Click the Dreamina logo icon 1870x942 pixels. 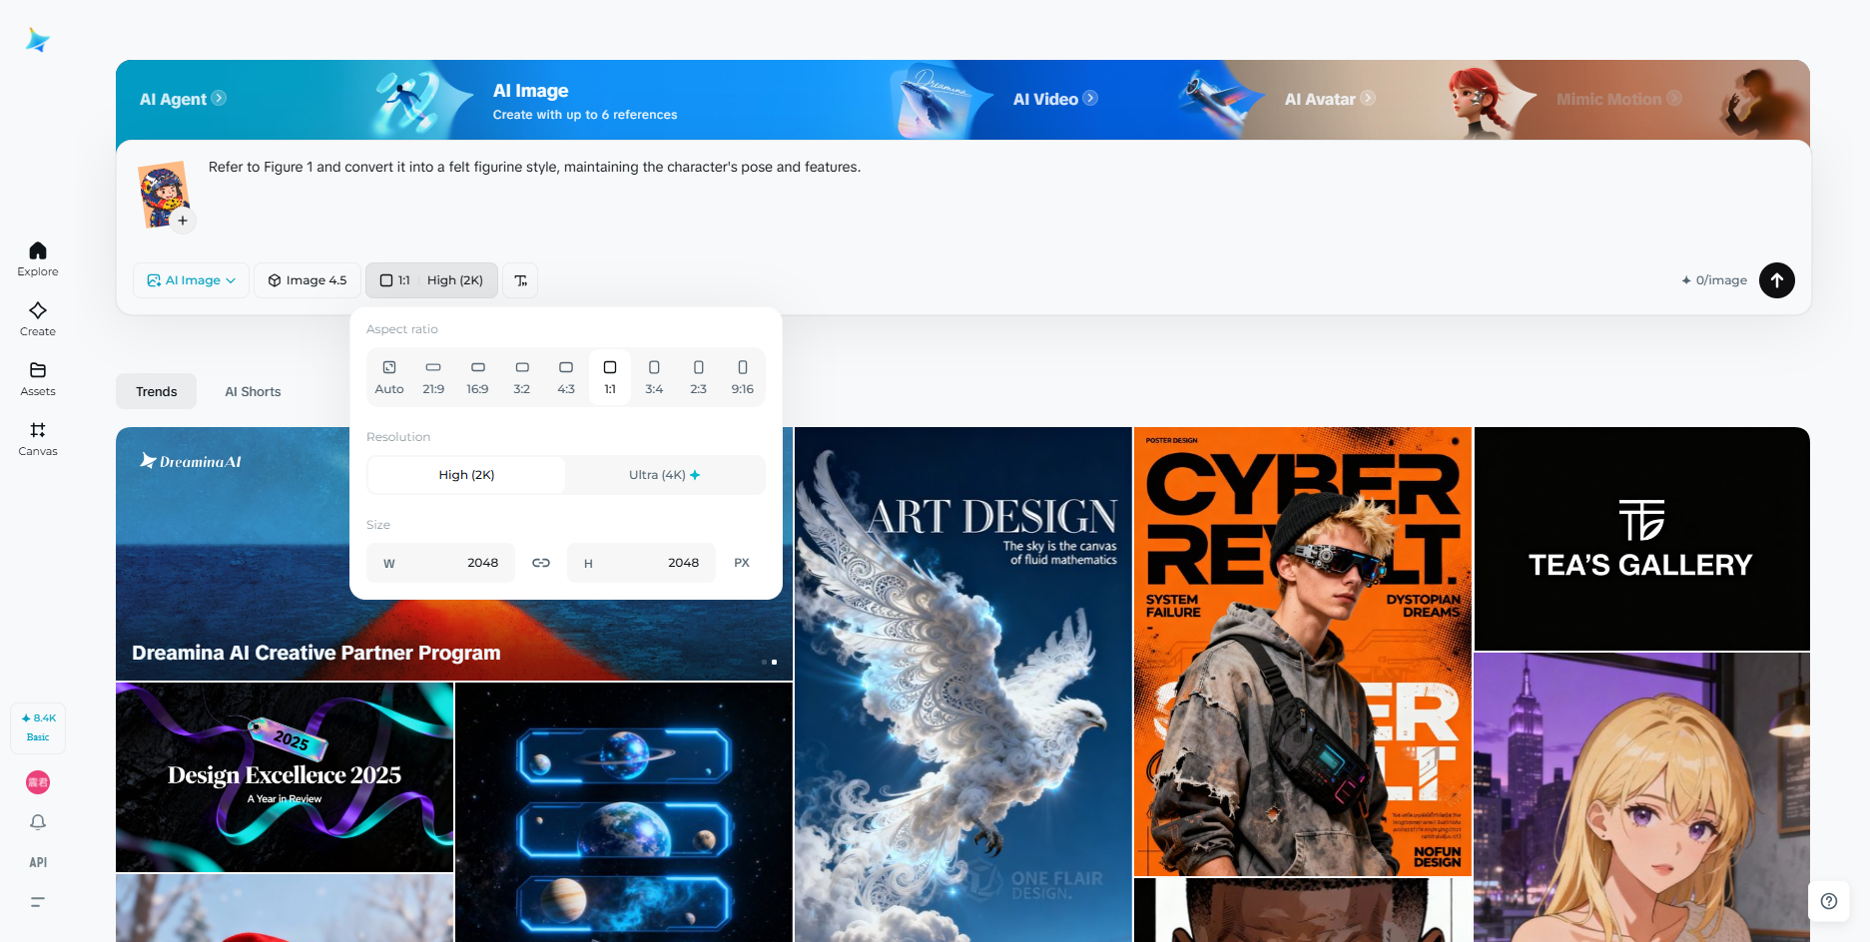click(x=38, y=40)
